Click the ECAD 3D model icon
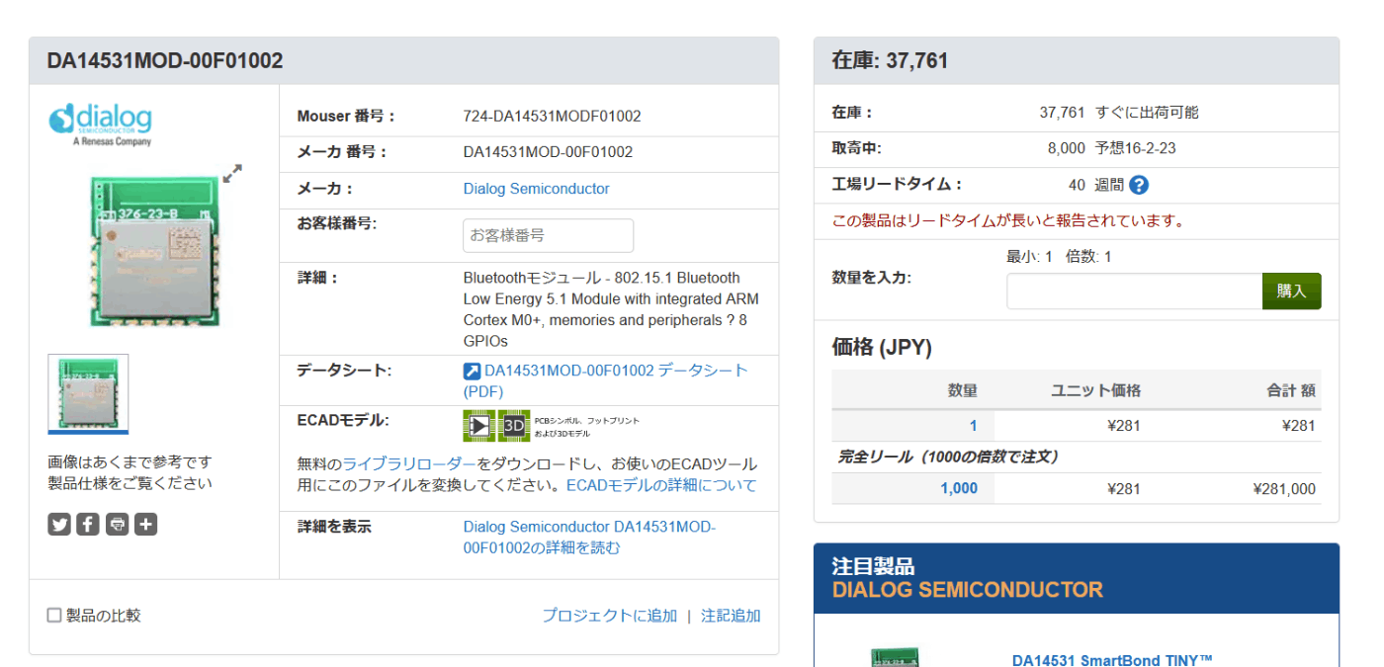1384x667 pixels. tap(514, 426)
